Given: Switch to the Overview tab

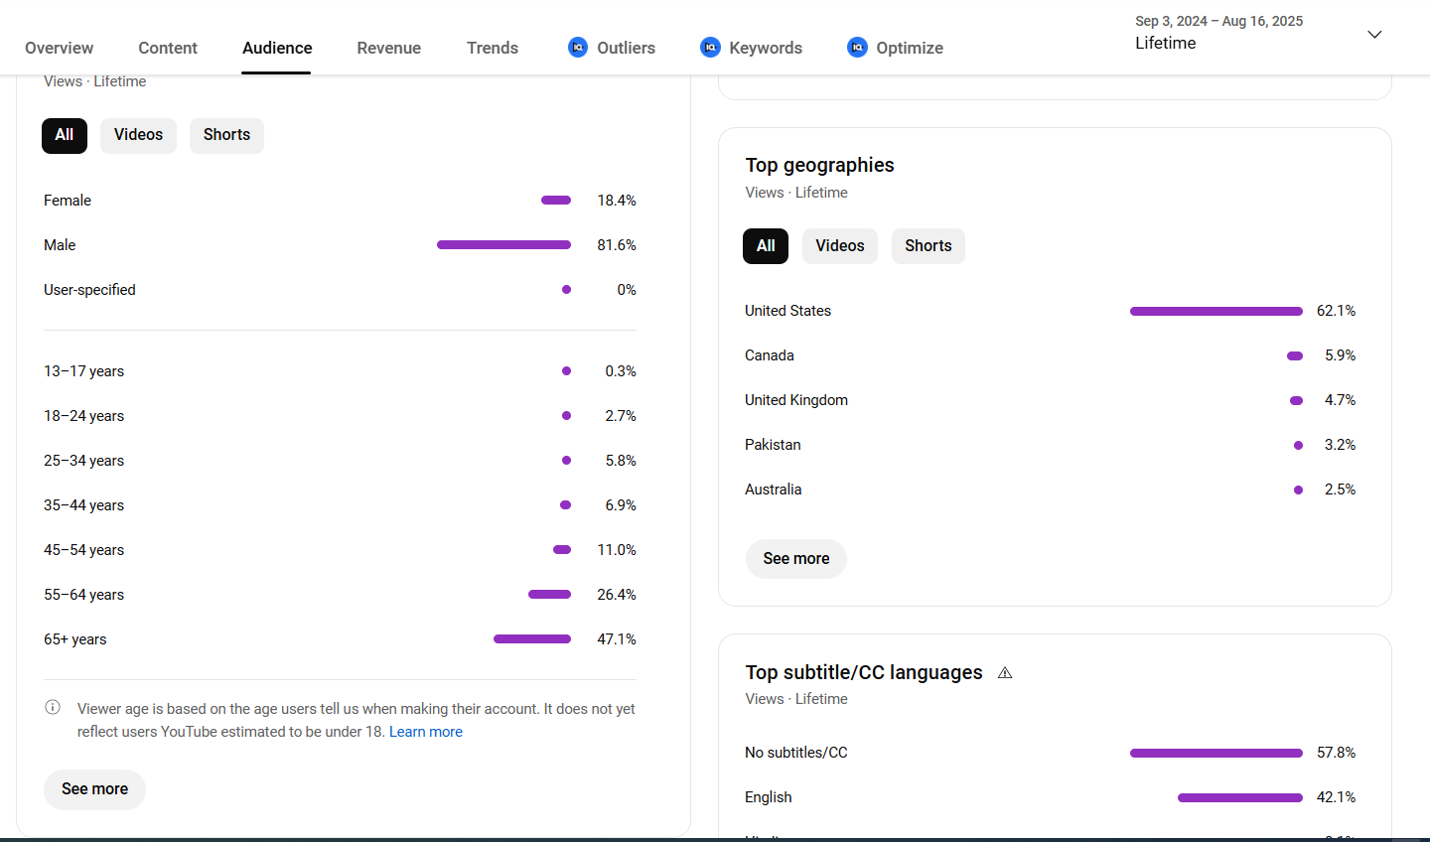Looking at the screenshot, I should tap(59, 48).
